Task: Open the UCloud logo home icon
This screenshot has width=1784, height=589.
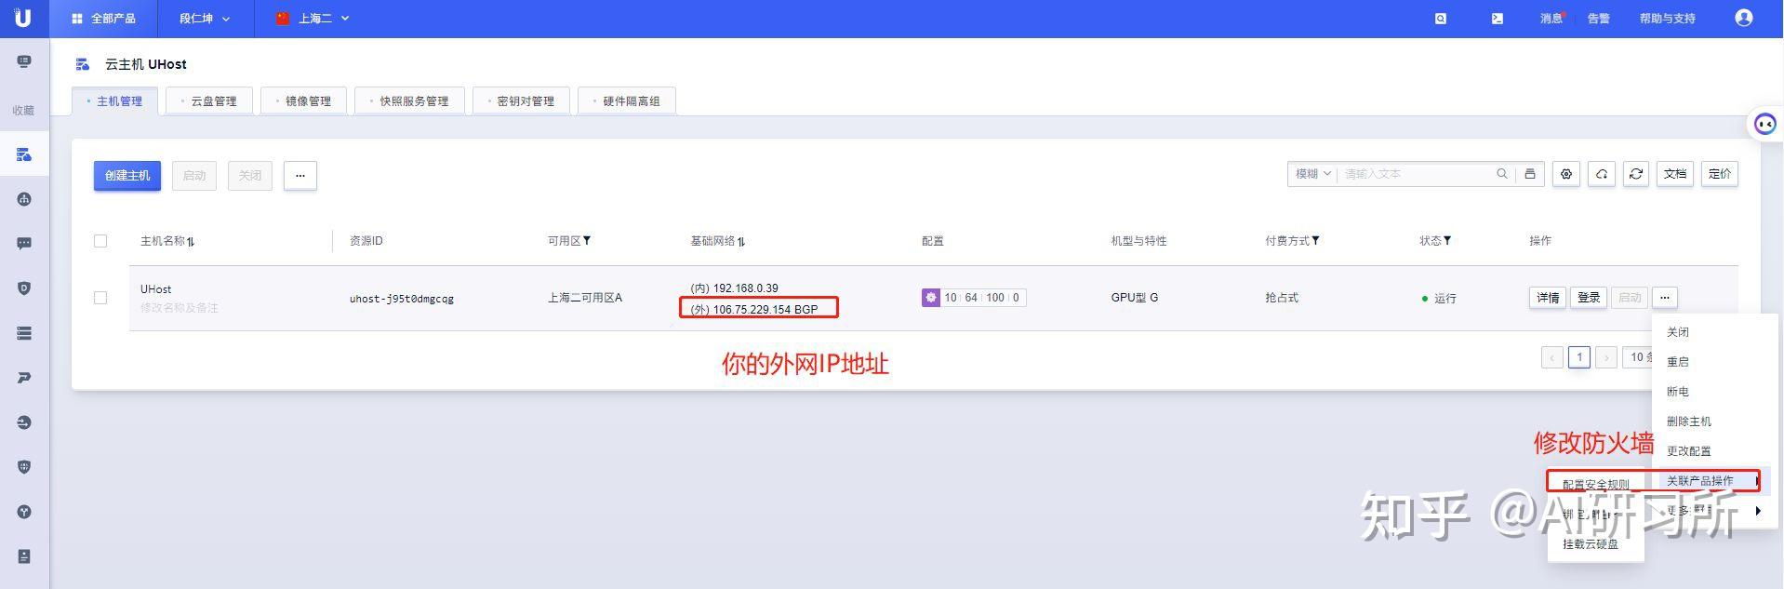Action: 23,18
